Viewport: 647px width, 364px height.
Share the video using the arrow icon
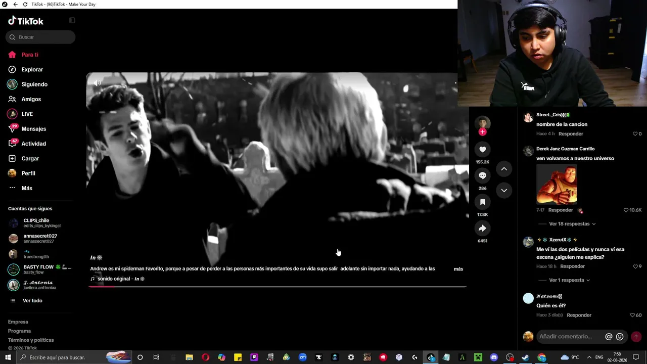[482, 229]
